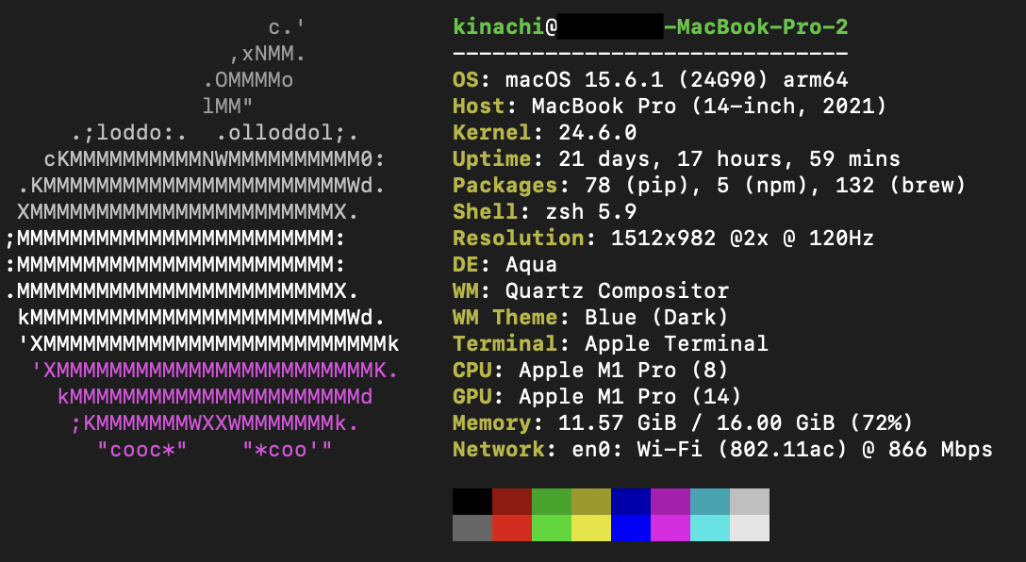
Task: Click the bright blue color block in bottom row
Action: [631, 527]
